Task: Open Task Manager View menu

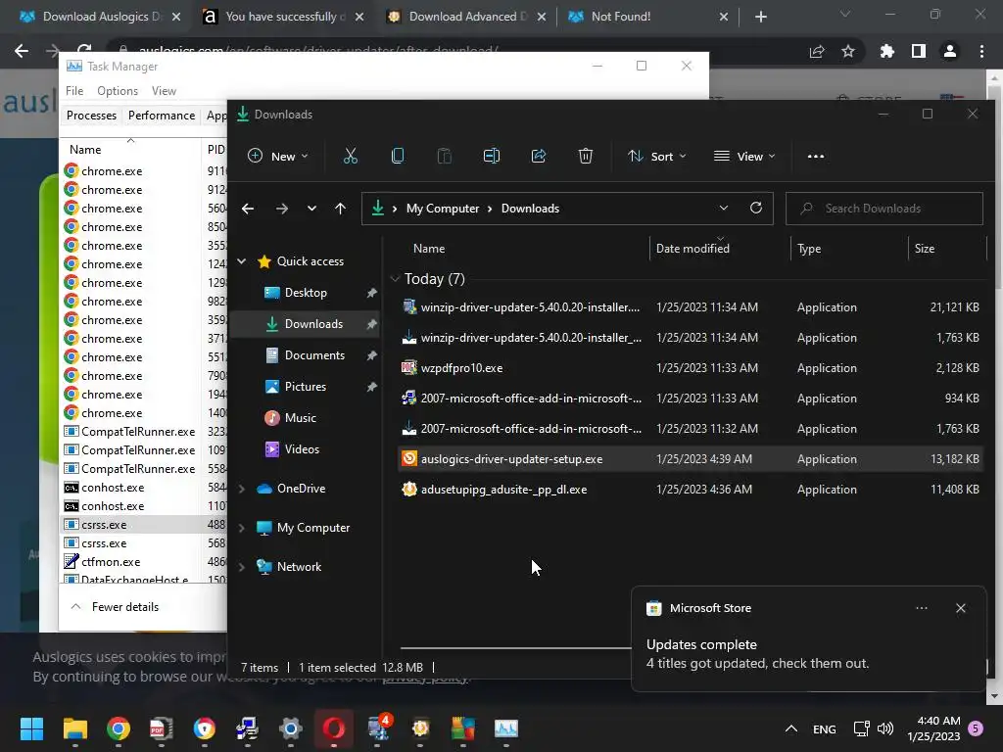Action: click(164, 91)
